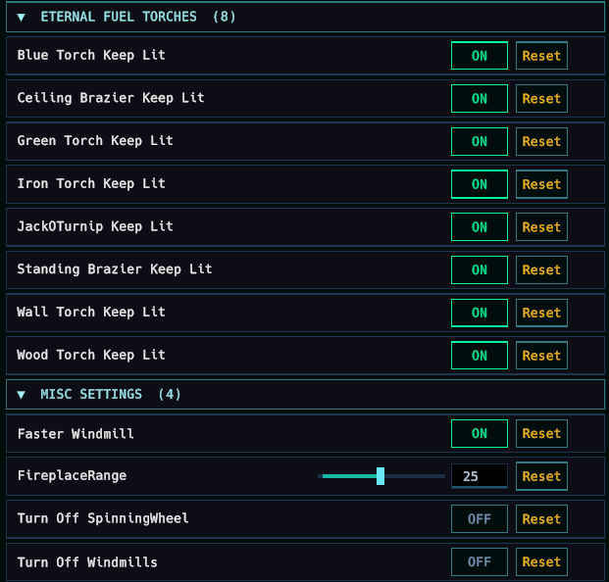Image resolution: width=609 pixels, height=582 pixels.
Task: Click the Standing Brazier Keep Lit label
Action: tap(115, 269)
